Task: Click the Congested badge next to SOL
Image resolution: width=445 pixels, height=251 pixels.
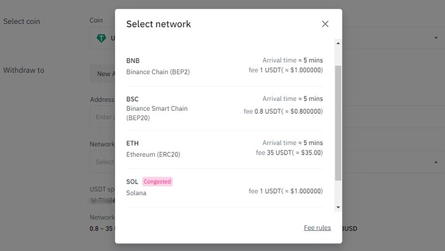Action: 157,182
